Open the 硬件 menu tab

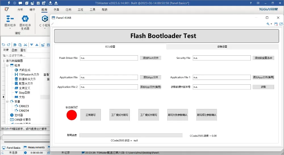click(32, 10)
